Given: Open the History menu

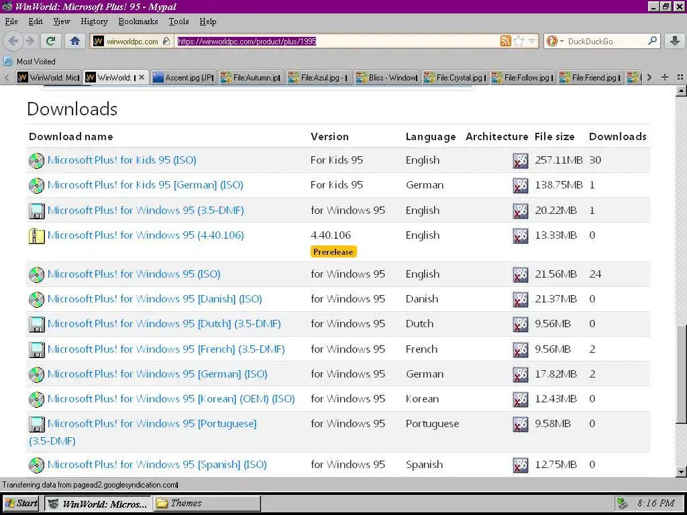Looking at the screenshot, I should click(x=94, y=21).
